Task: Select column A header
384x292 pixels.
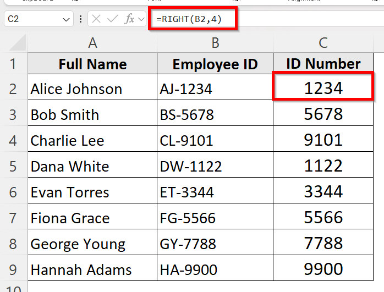Action: point(92,43)
